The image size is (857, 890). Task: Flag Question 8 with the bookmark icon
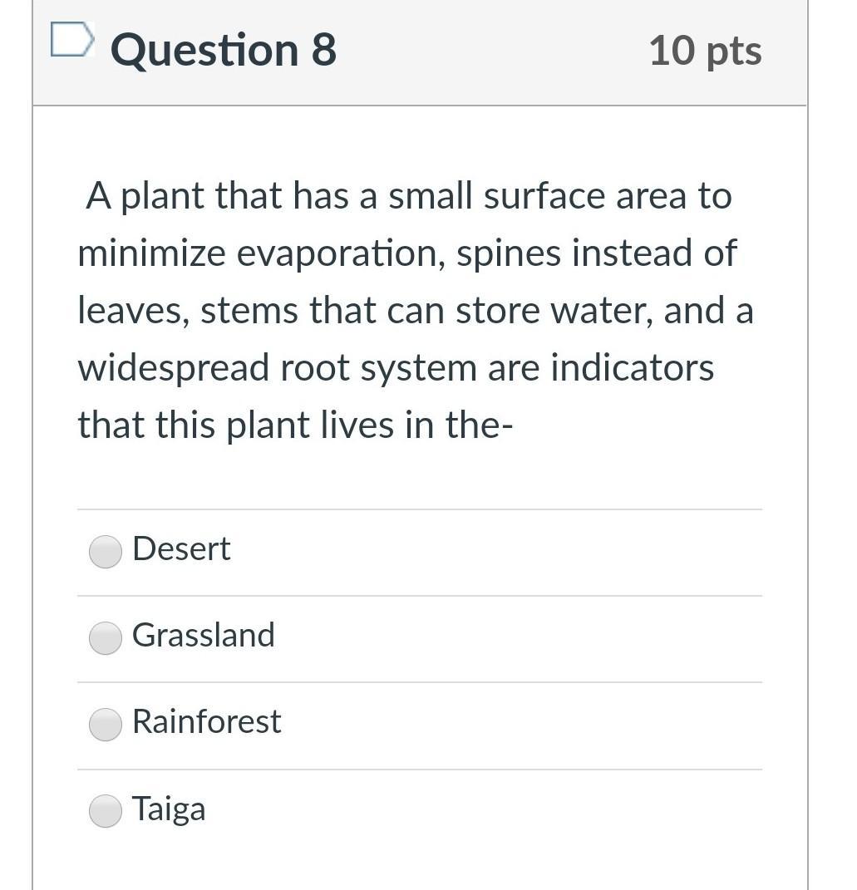(71, 40)
